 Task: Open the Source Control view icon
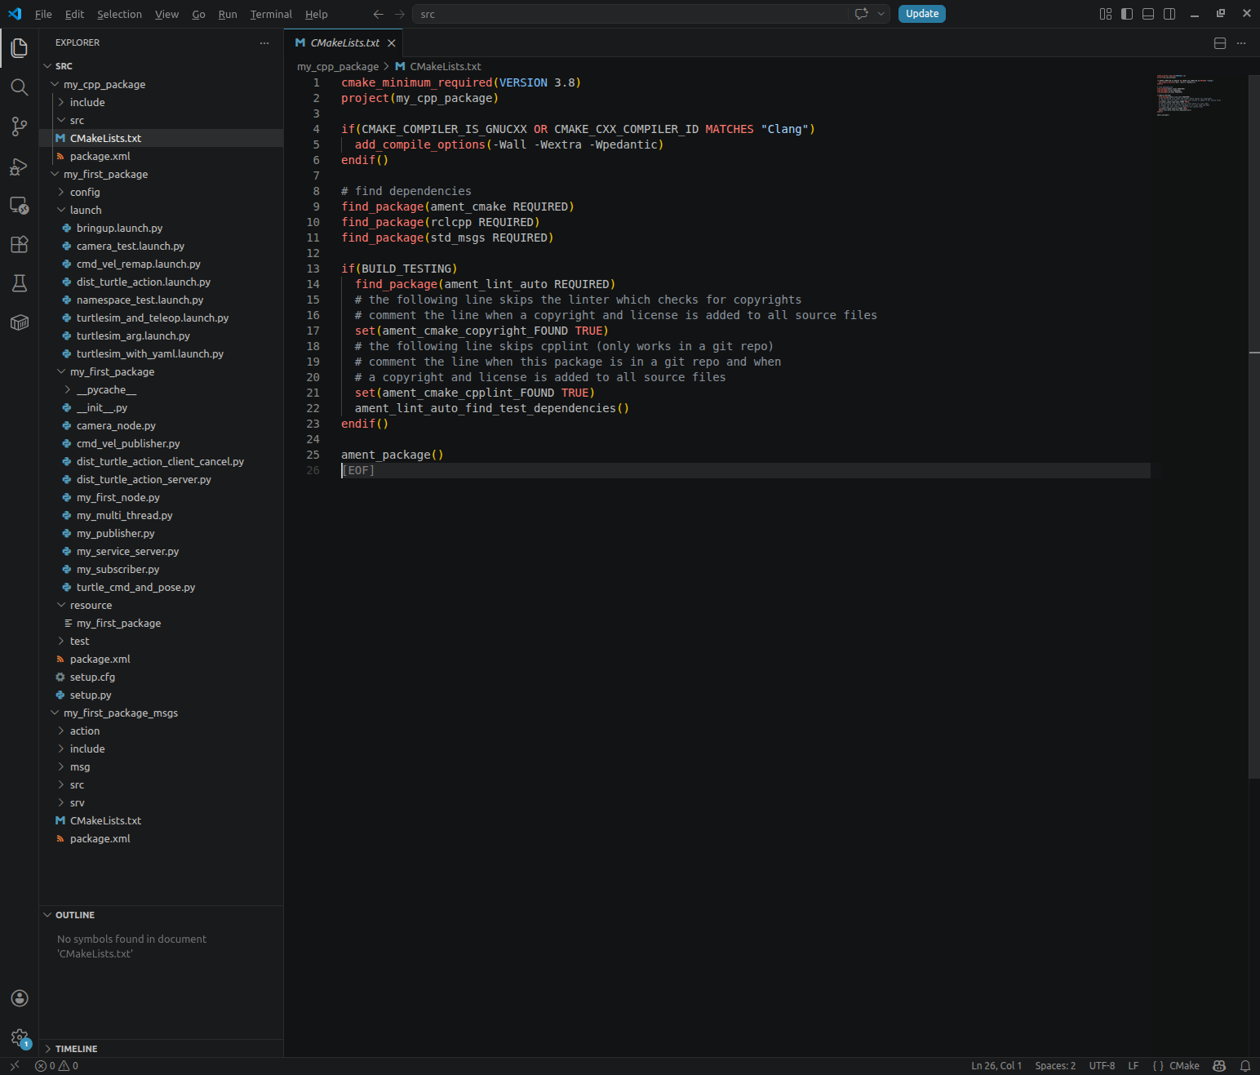coord(20,127)
